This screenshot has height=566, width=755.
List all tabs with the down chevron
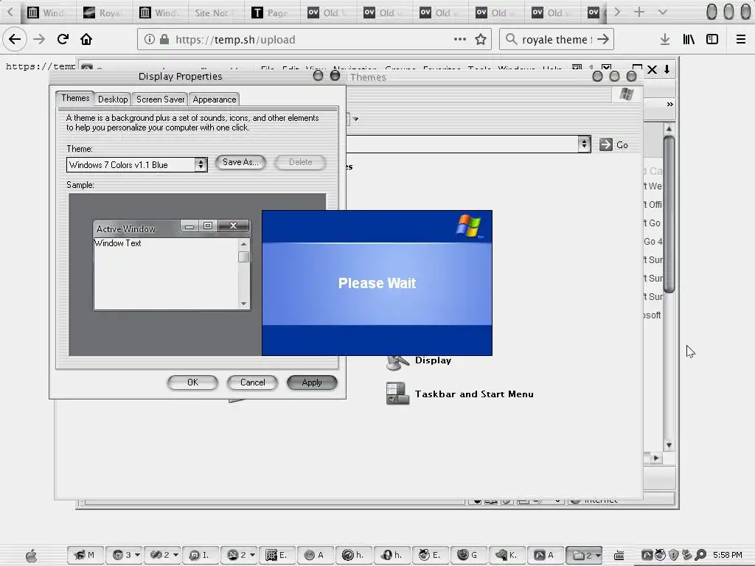[663, 12]
